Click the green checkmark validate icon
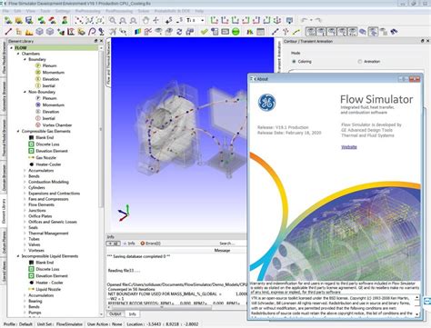Screen dimensions: 431x328 click(205, 31)
